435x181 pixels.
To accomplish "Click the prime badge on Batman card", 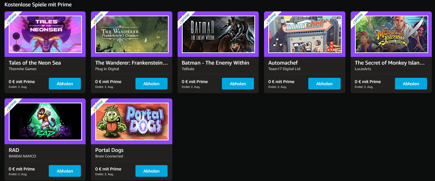I will 184,18.
